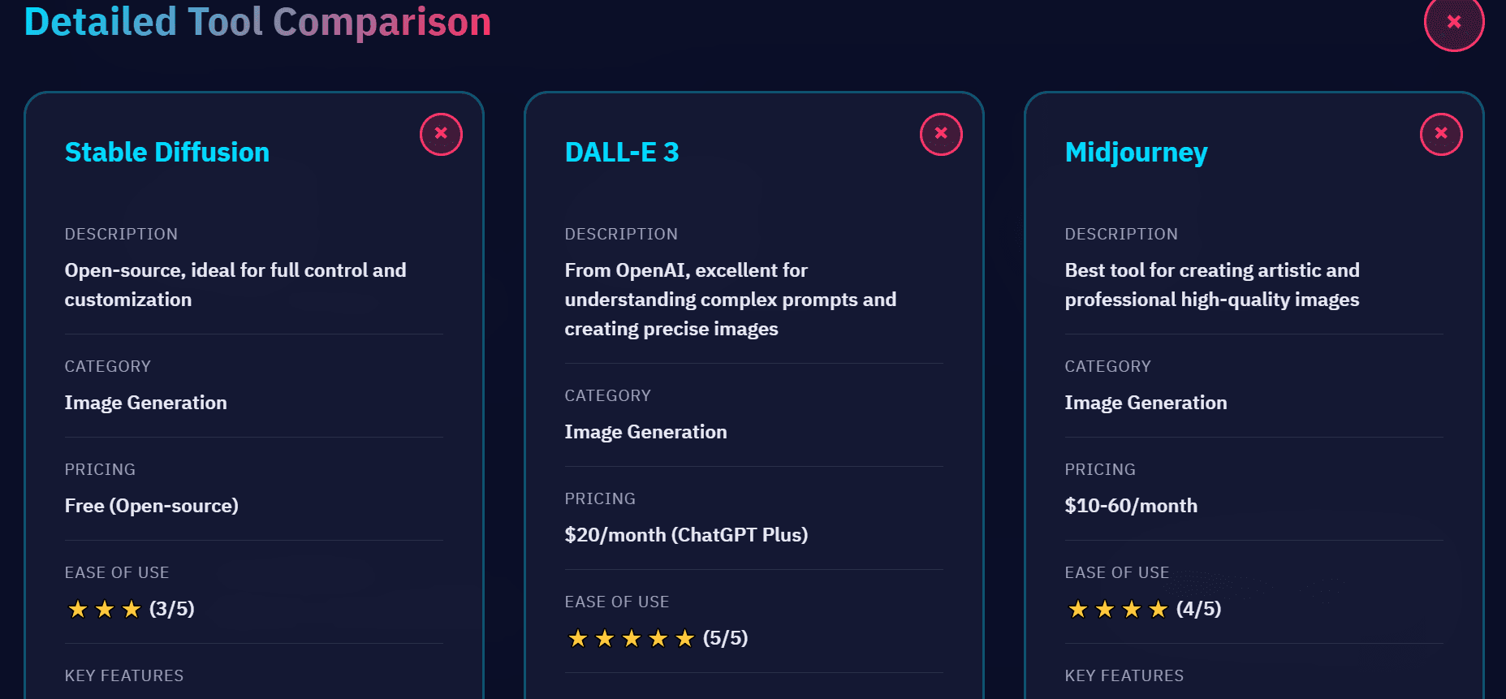Select the $10-60/month pricing text
This screenshot has height=699, width=1506.
(x=1131, y=506)
